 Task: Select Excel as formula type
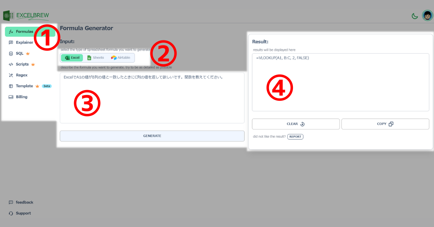tap(72, 58)
